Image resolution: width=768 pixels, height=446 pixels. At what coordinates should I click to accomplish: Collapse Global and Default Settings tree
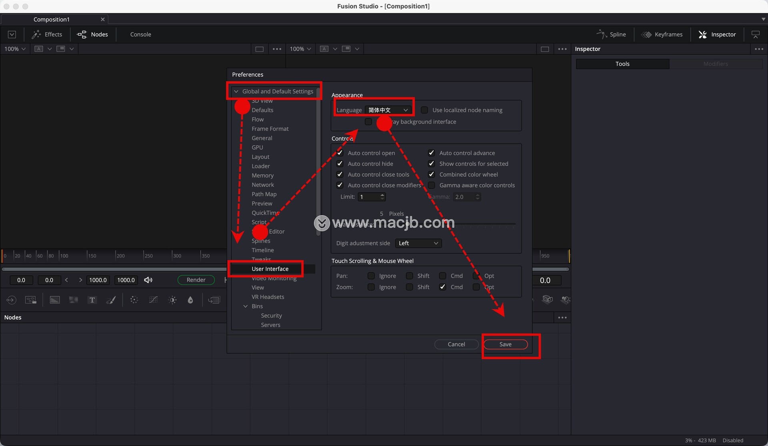[x=236, y=92]
